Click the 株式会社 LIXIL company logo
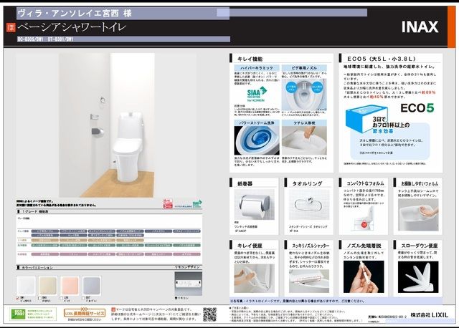This screenshot has height=328, width=459. tap(429, 315)
